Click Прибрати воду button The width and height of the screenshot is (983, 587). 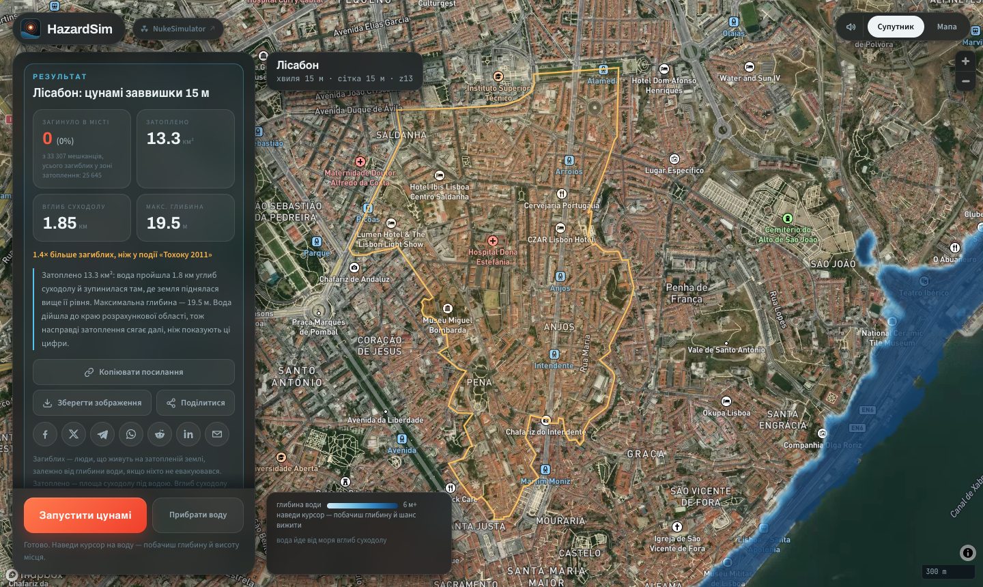198,515
